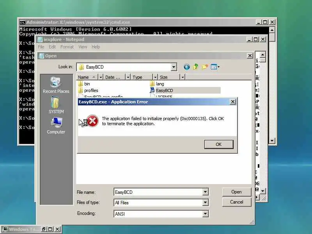This screenshot has width=312, height=234.
Task: Create a new folder icon in Open dialog
Action: pyautogui.click(x=205, y=67)
